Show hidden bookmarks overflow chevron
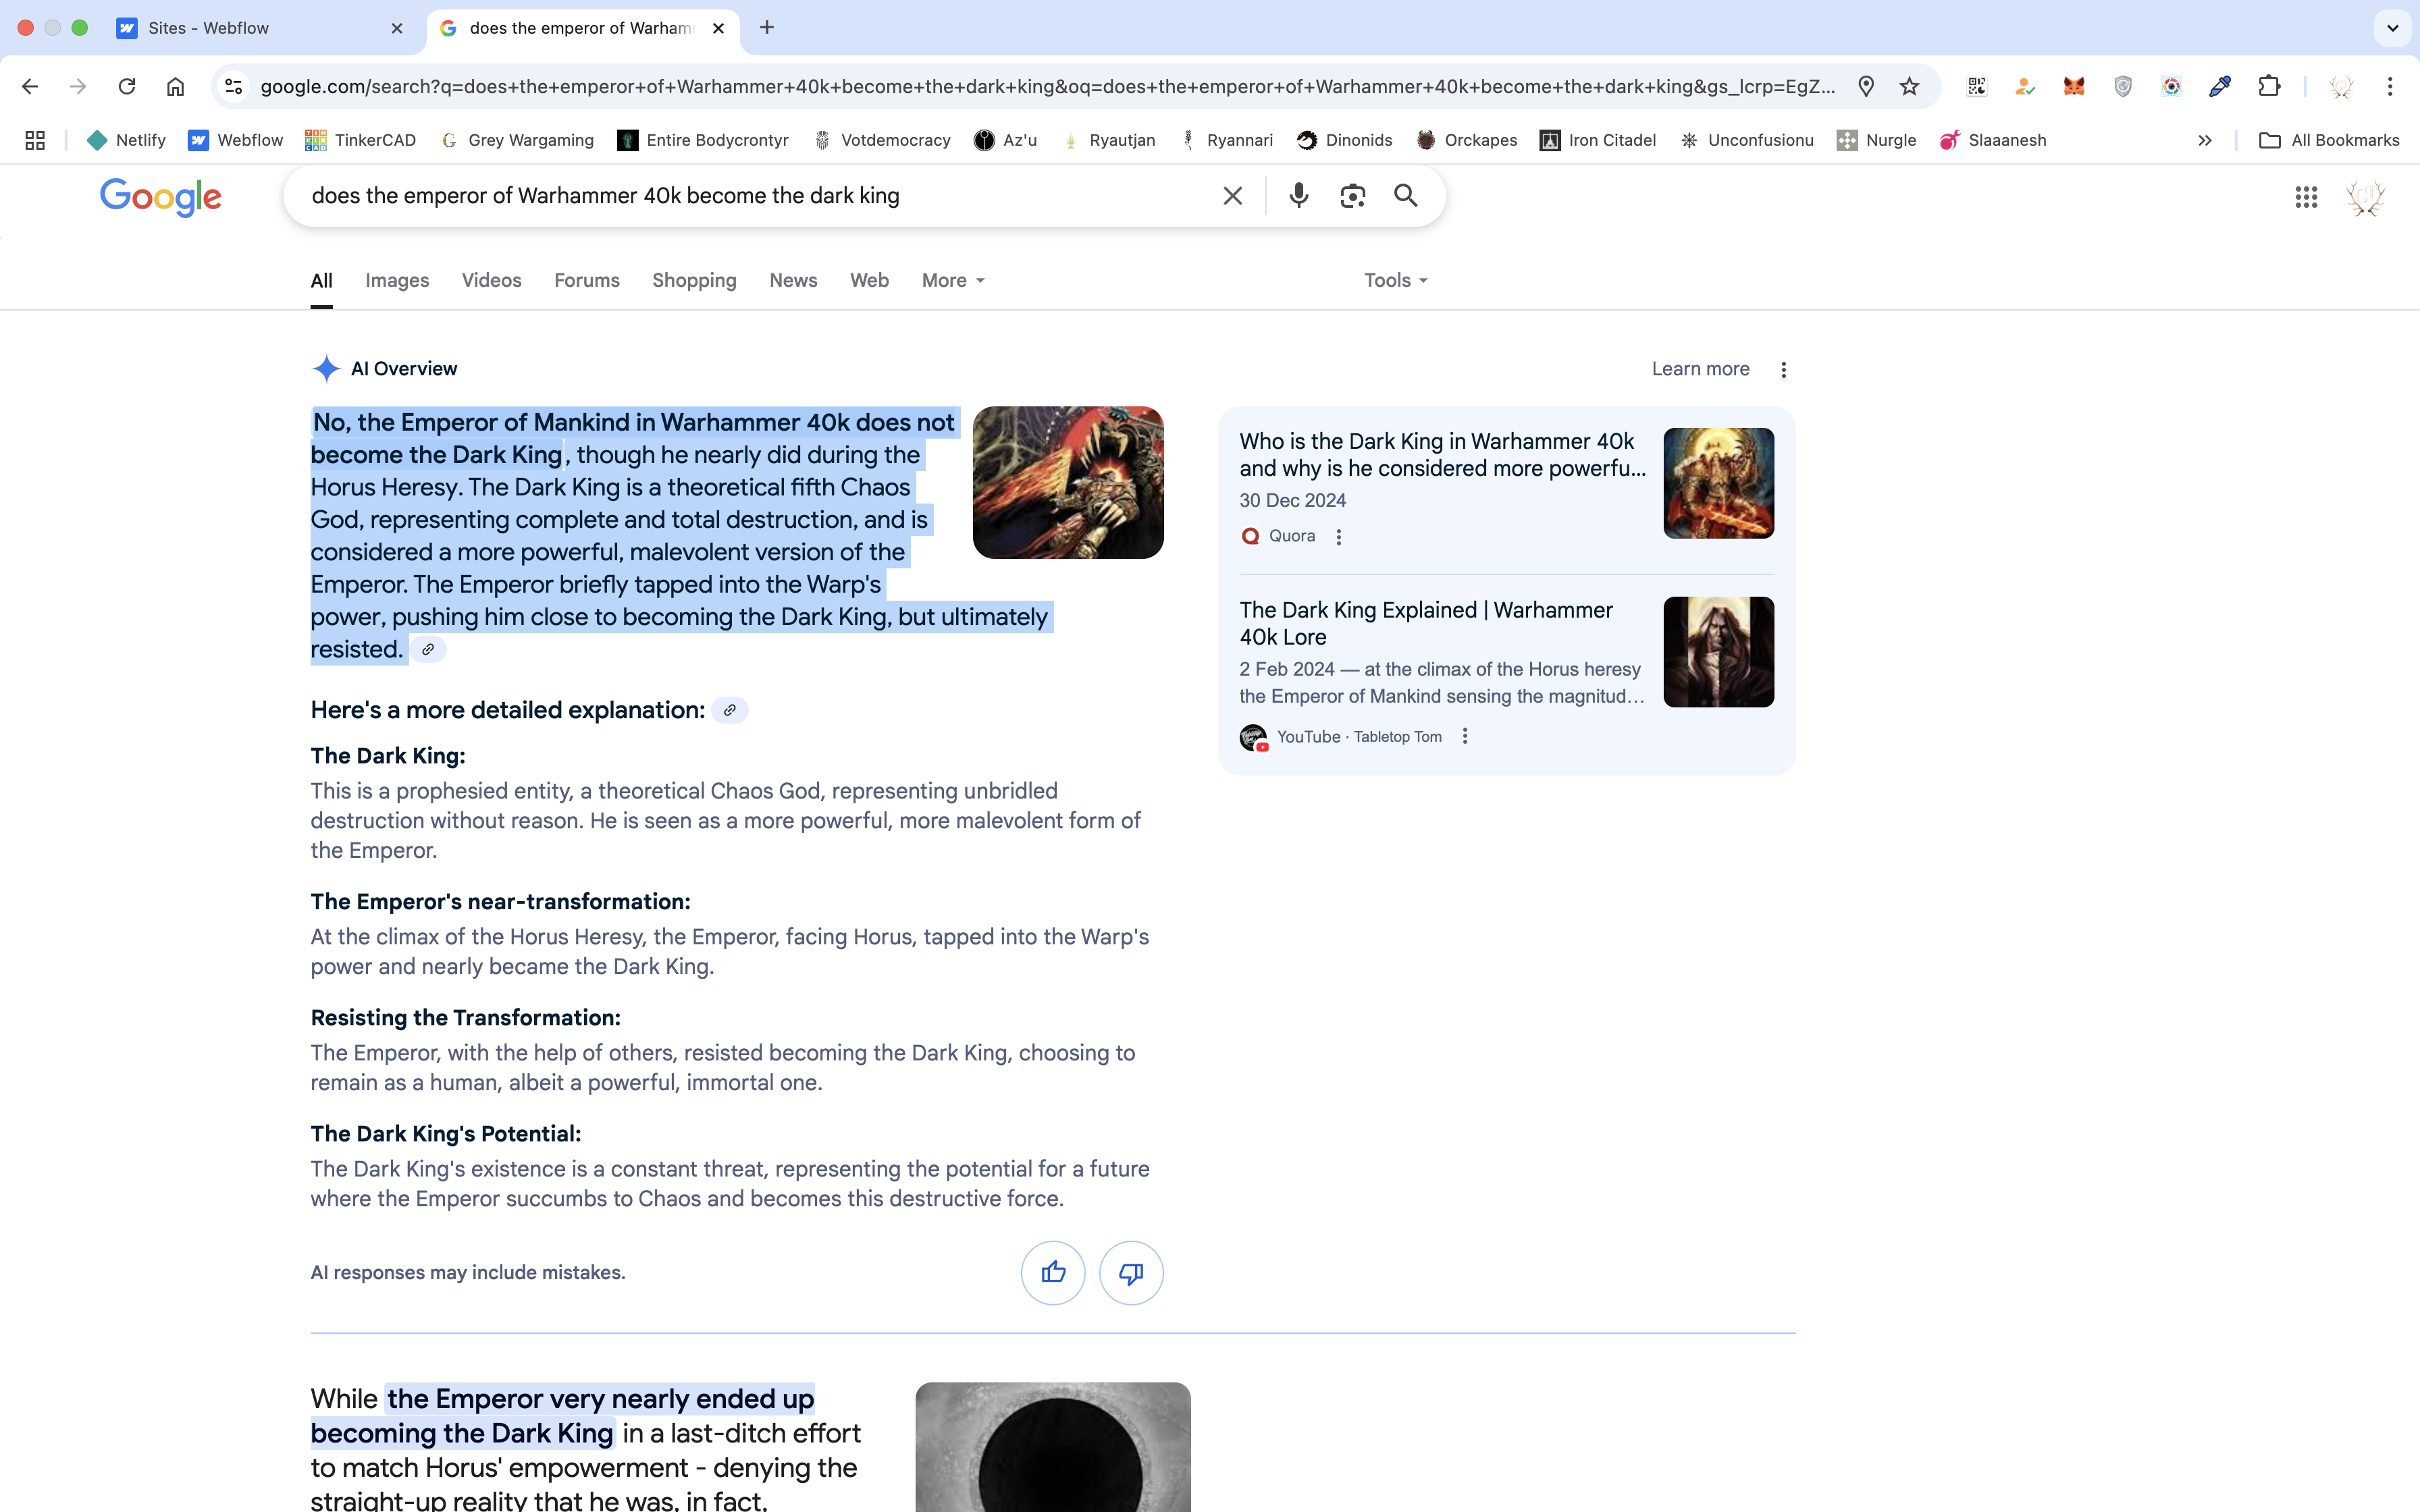 click(x=2204, y=141)
